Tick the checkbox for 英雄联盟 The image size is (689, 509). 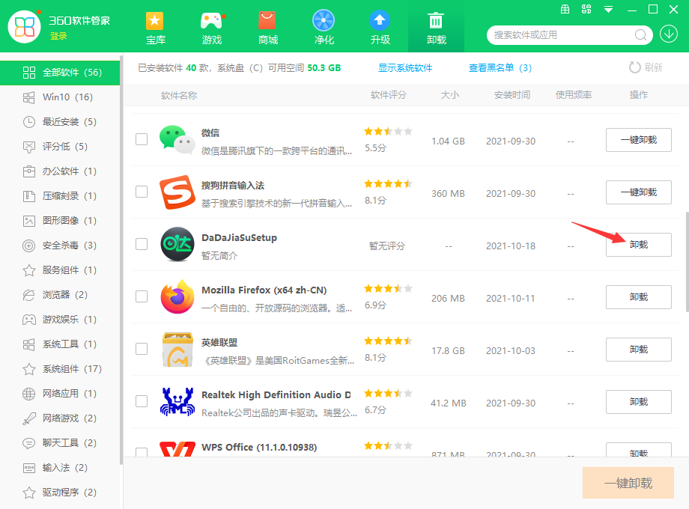[x=142, y=349]
